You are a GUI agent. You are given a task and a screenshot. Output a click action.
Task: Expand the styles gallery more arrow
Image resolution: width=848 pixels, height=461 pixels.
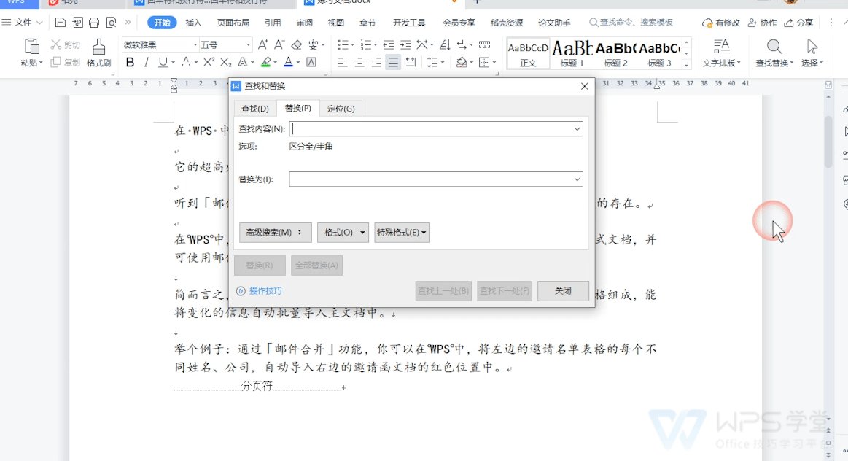(686, 64)
